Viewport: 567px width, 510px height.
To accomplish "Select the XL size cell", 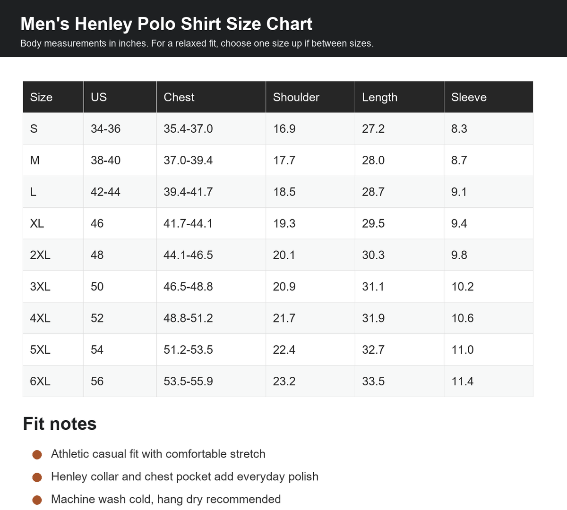I will click(53, 223).
